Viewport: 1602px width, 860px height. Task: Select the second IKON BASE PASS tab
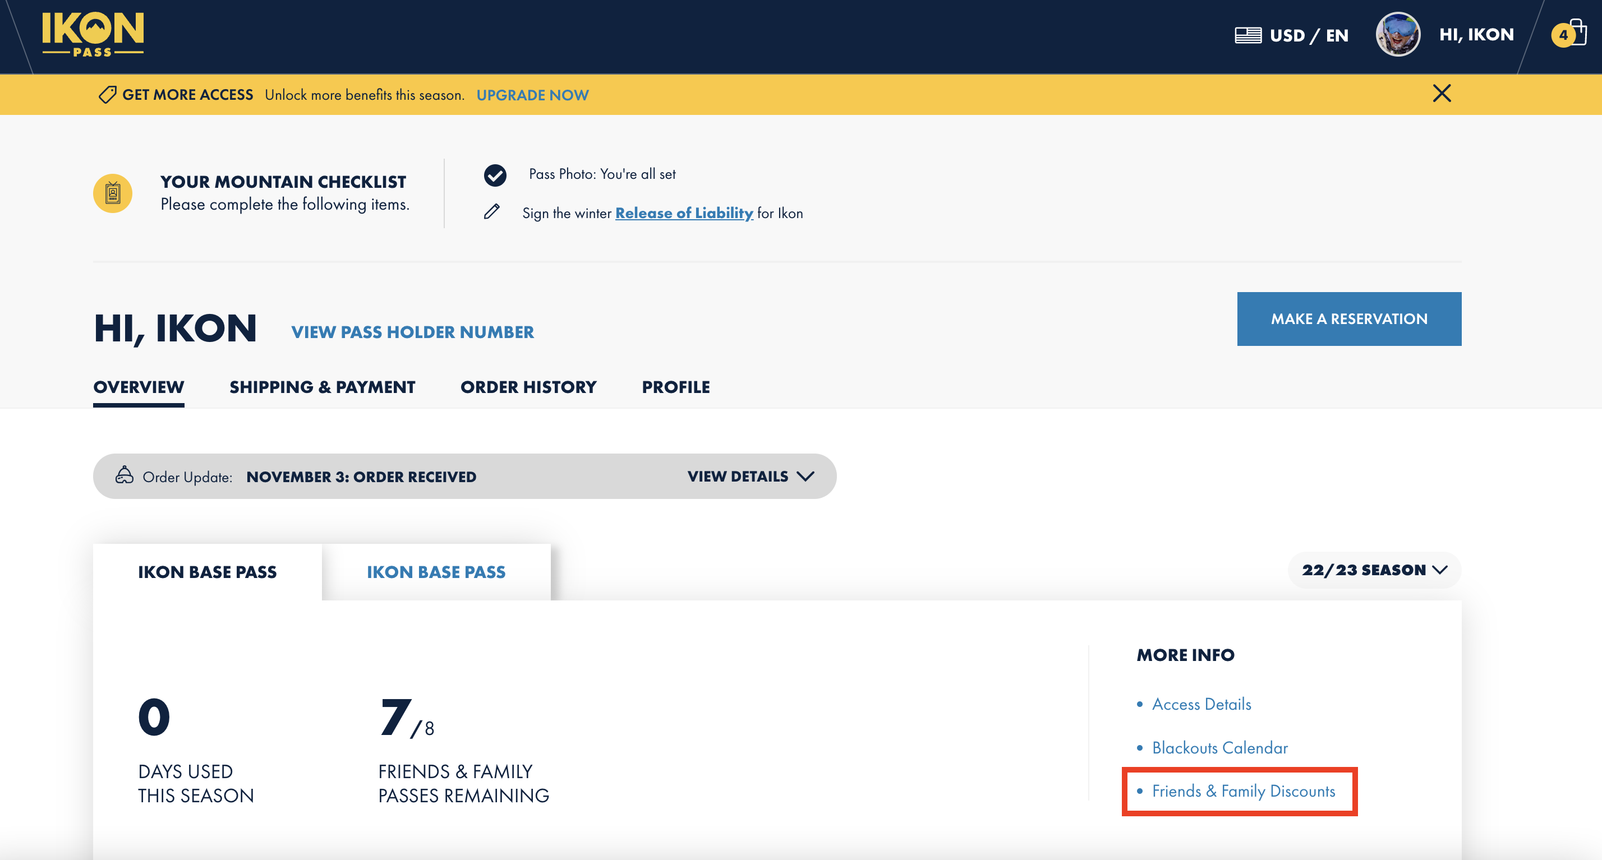click(x=435, y=571)
